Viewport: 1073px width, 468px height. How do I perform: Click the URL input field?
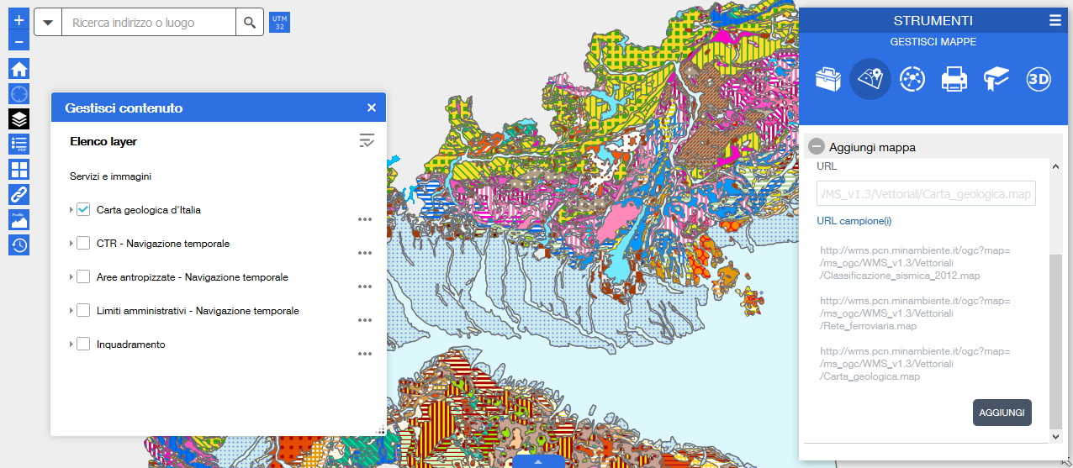click(926, 194)
